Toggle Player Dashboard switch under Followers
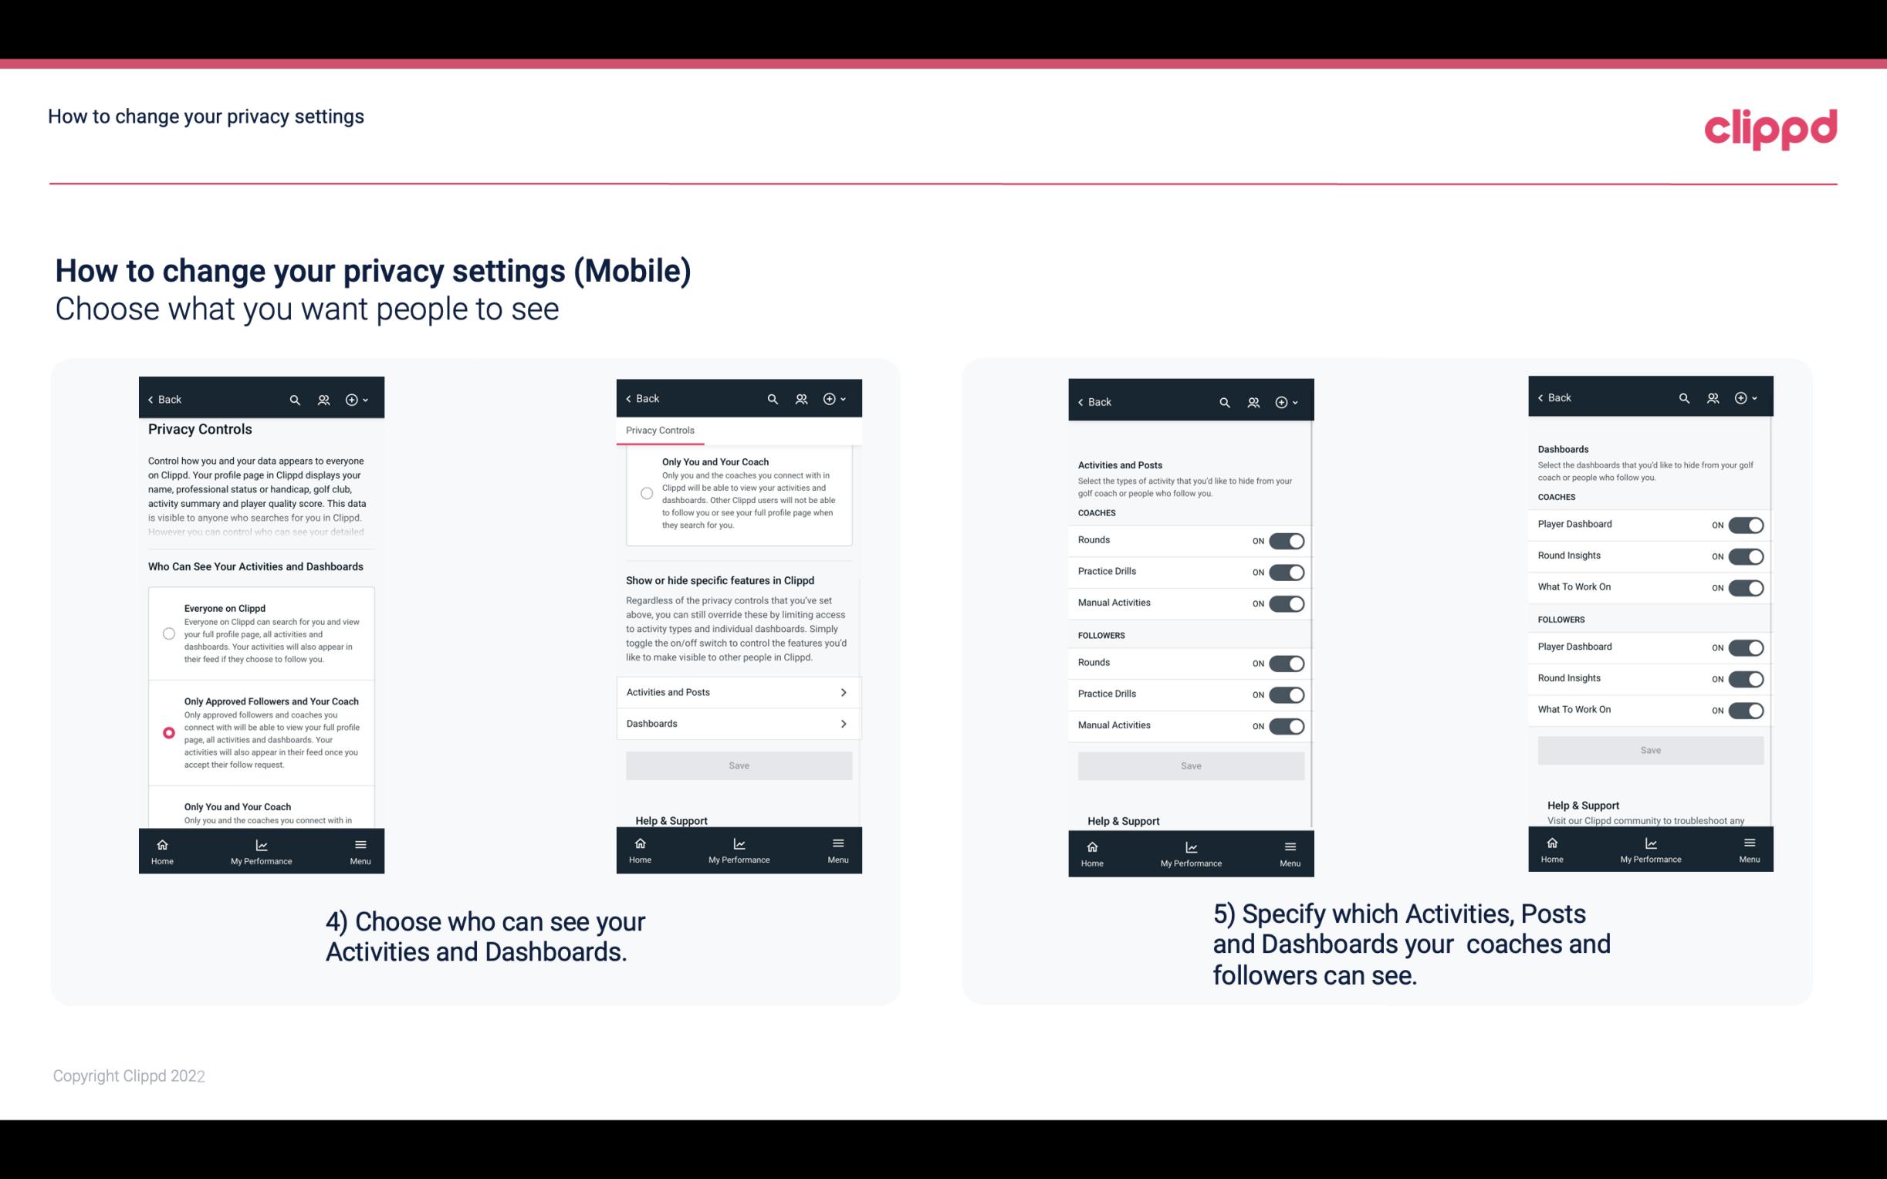The image size is (1887, 1179). click(1746, 647)
